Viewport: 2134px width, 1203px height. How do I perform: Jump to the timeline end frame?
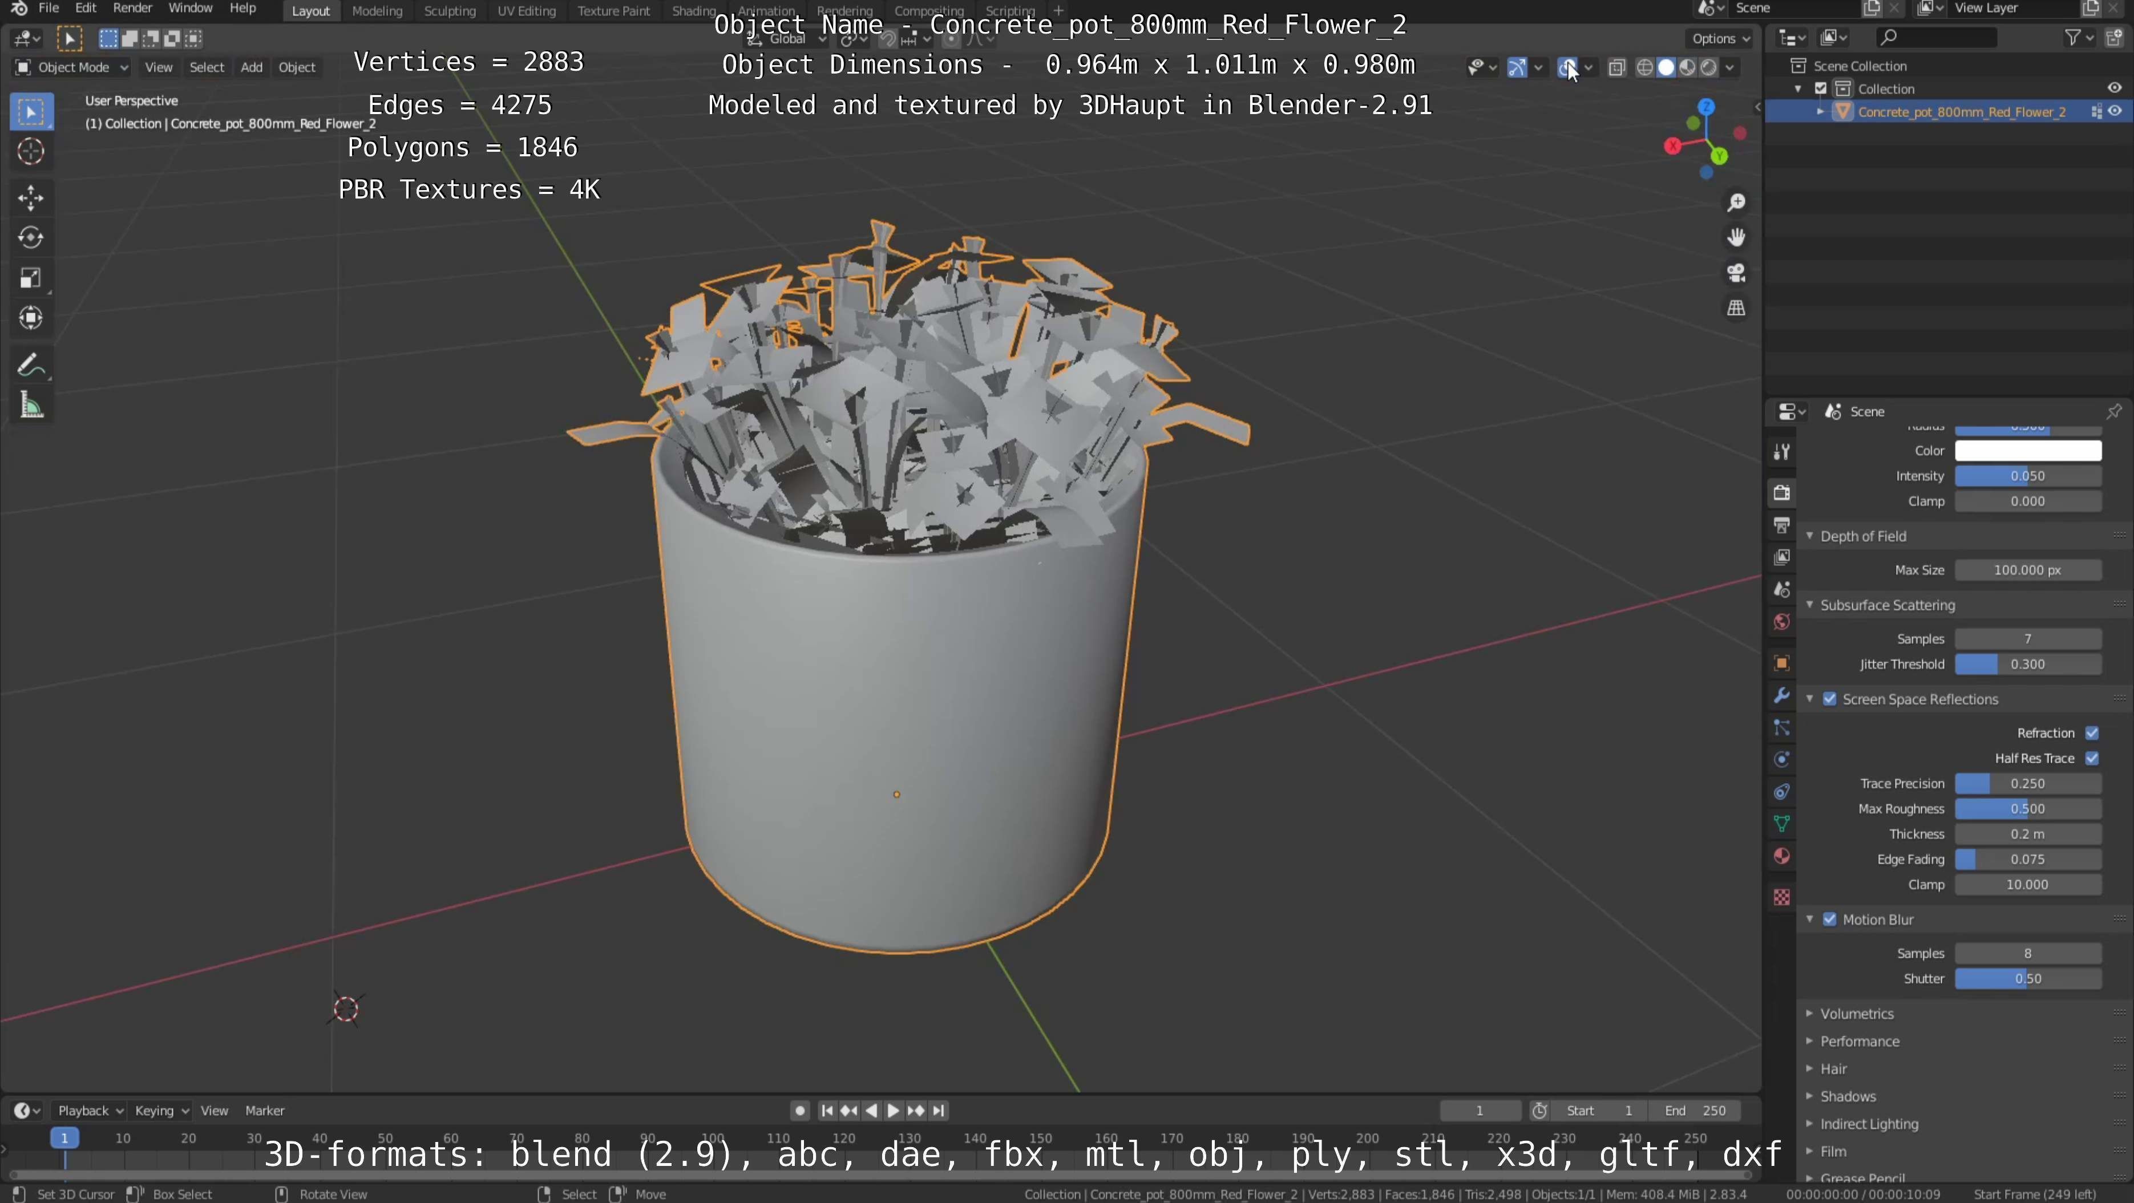[939, 1111]
